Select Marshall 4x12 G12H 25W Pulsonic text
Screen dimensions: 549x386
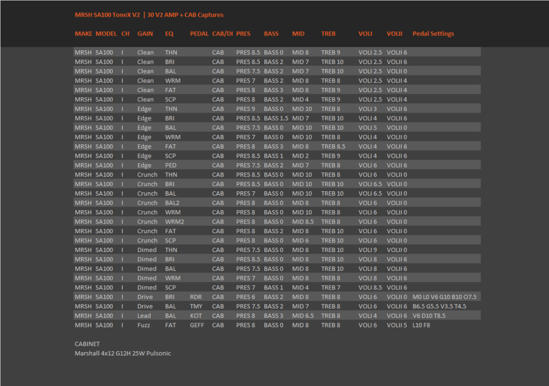point(123,354)
